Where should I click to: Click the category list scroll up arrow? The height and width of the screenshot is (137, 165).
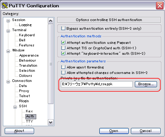click(51, 21)
